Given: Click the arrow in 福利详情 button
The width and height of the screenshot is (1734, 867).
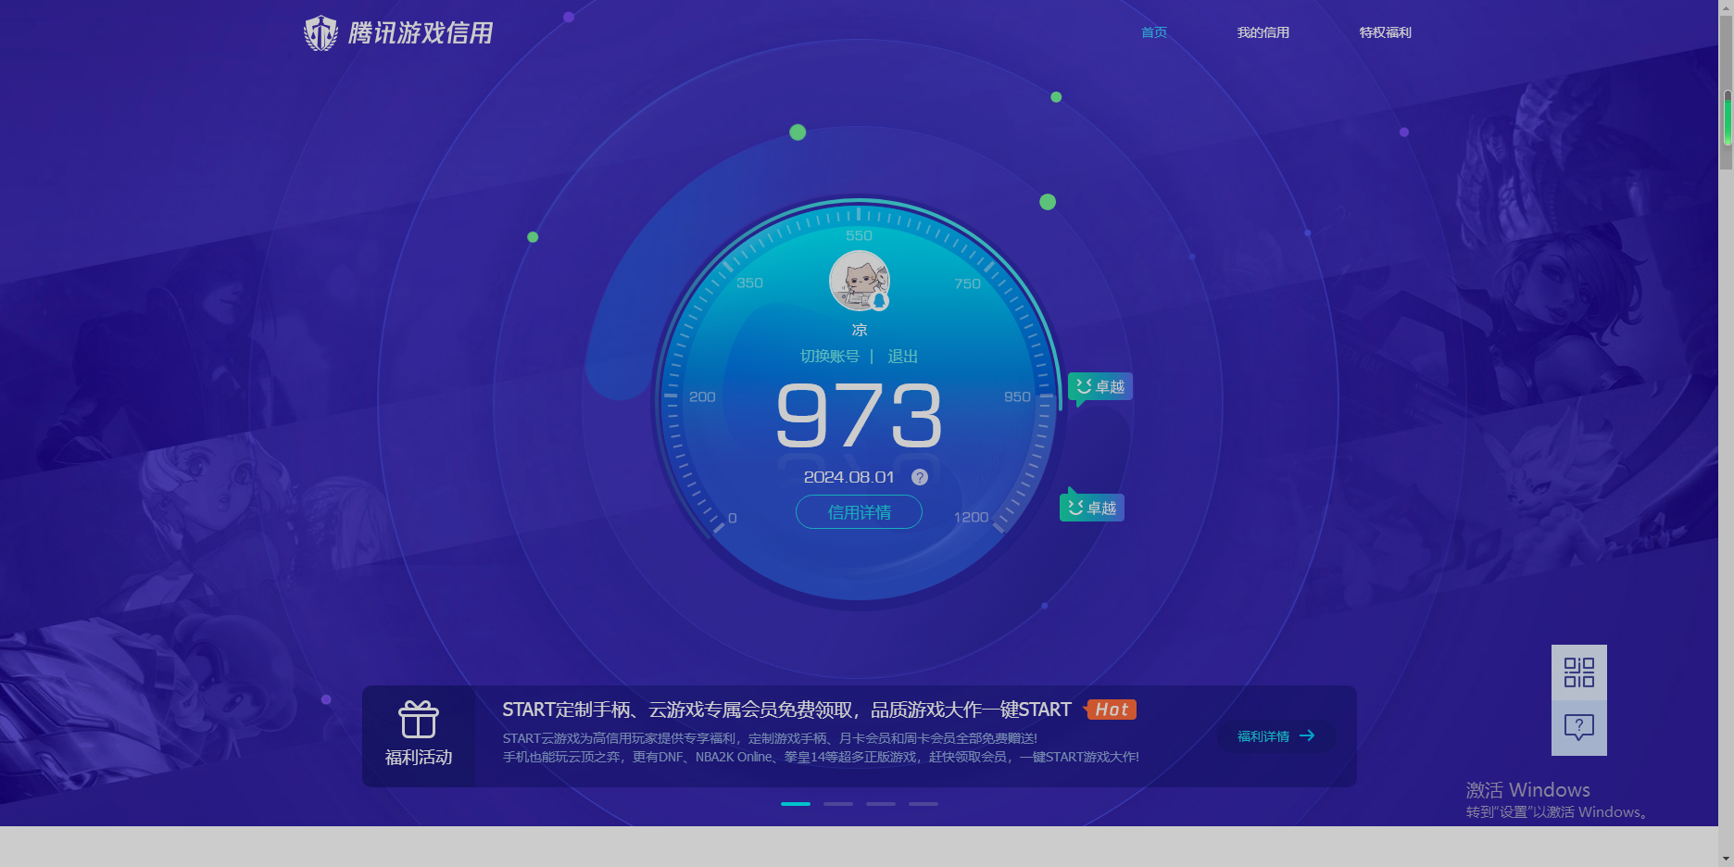Looking at the screenshot, I should coord(1307,736).
